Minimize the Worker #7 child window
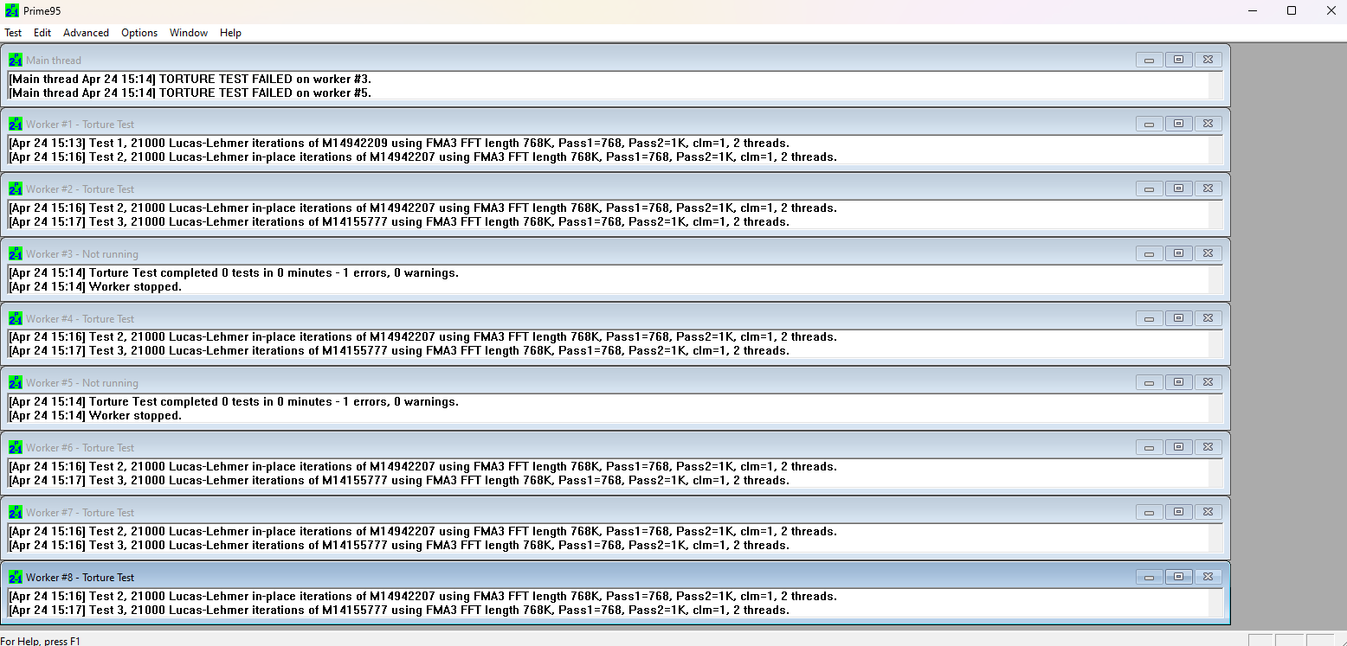The width and height of the screenshot is (1347, 646). (x=1150, y=512)
